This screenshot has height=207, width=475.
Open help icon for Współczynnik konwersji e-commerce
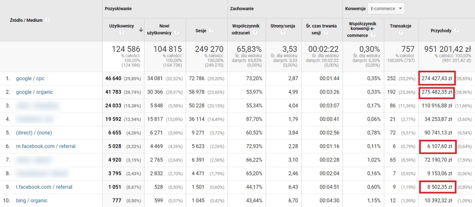point(373,35)
